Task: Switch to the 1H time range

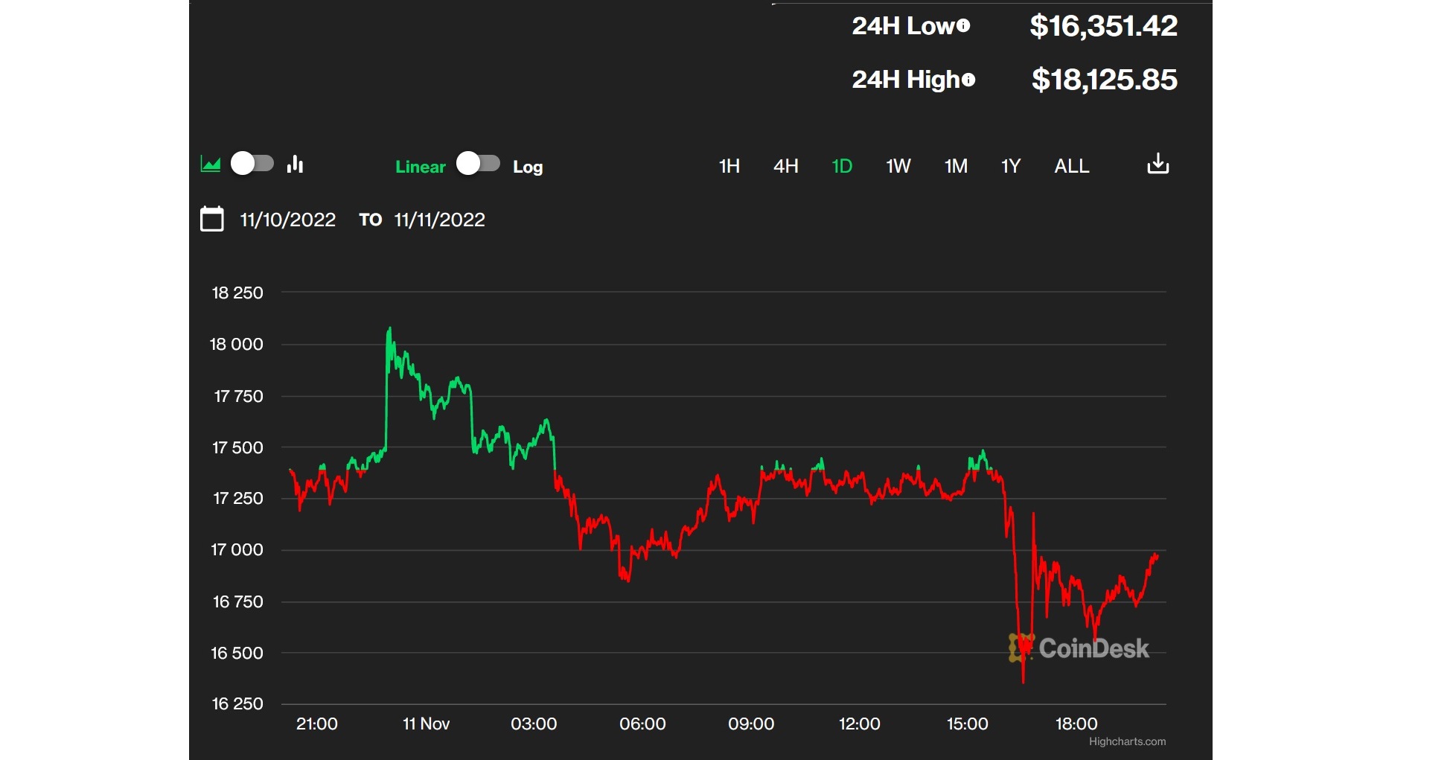Action: coord(729,166)
